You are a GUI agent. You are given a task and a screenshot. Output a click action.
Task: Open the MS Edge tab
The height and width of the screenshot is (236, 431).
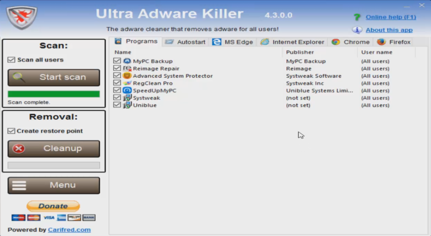[x=233, y=42]
